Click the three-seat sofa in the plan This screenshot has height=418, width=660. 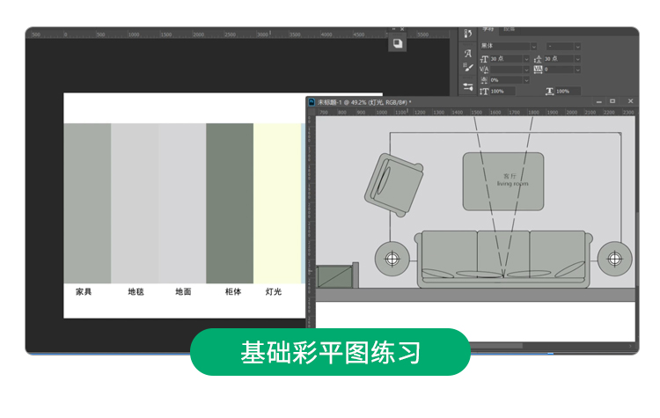click(x=503, y=259)
